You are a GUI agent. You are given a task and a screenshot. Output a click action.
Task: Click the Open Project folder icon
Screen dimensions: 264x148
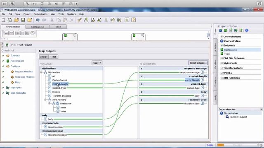click(x=16, y=20)
